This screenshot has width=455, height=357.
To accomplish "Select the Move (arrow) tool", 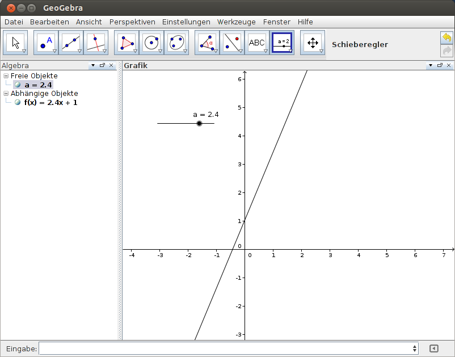I will 15,41.
